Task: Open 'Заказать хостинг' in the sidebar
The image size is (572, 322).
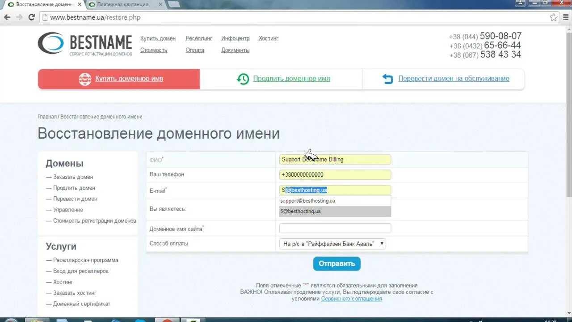Action: click(x=75, y=293)
